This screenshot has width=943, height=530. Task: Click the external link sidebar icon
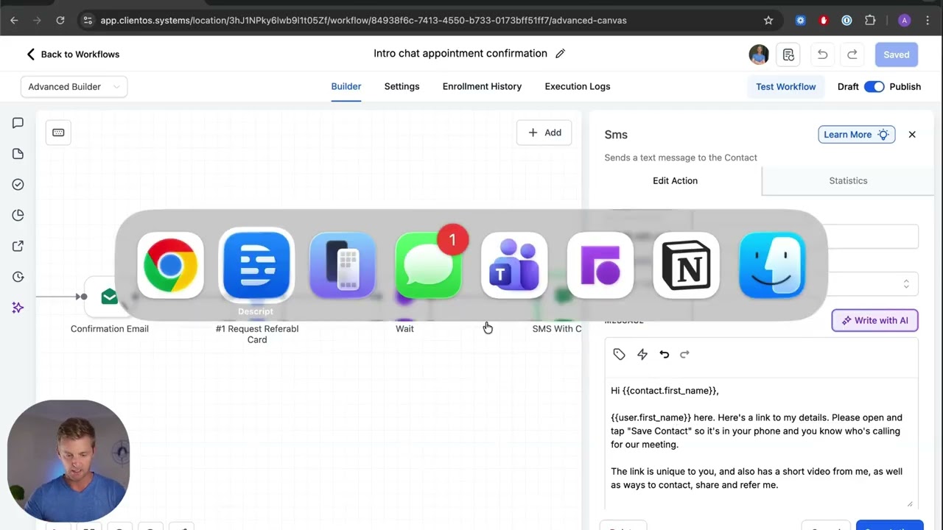(x=18, y=246)
